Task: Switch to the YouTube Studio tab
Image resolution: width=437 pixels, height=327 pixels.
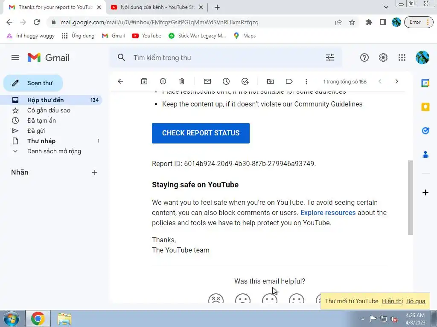Action: [x=157, y=7]
